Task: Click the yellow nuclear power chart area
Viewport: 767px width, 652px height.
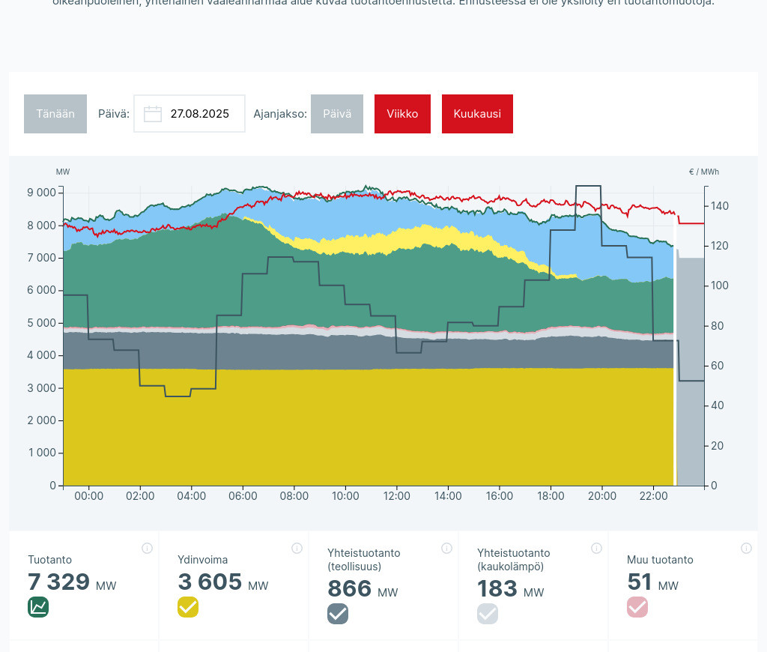Action: point(367,427)
